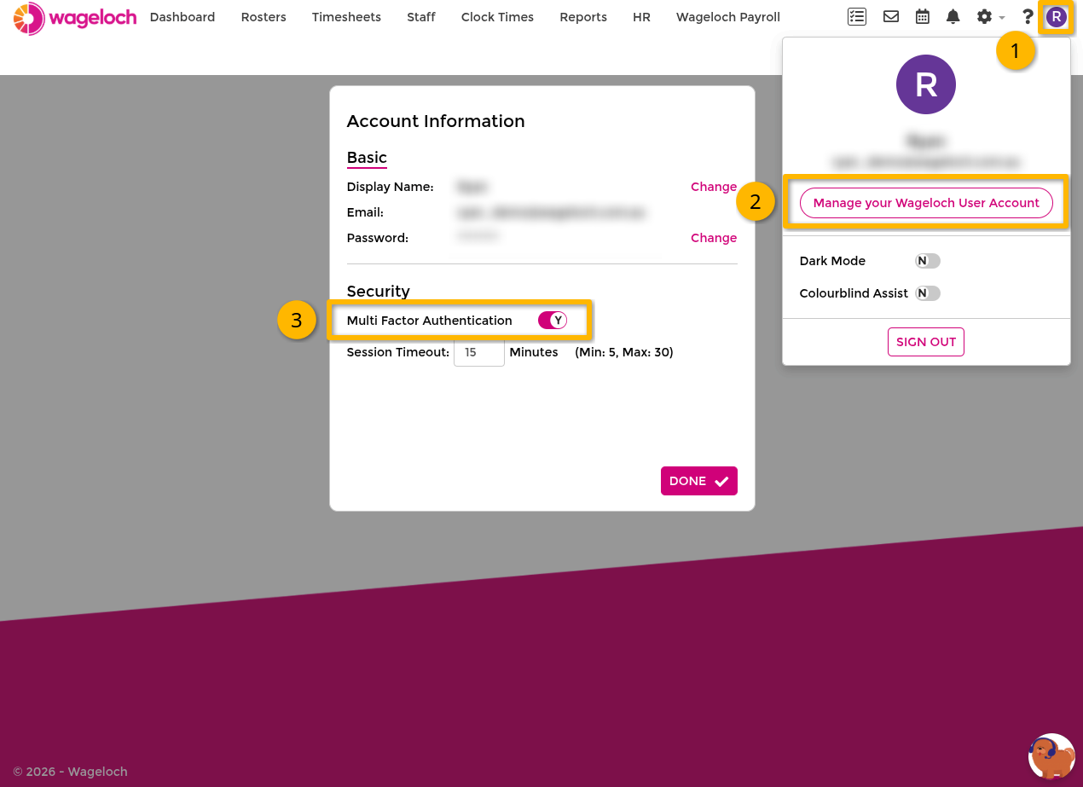Open the help question mark
This screenshot has height=787, width=1083.
coord(1028,16)
